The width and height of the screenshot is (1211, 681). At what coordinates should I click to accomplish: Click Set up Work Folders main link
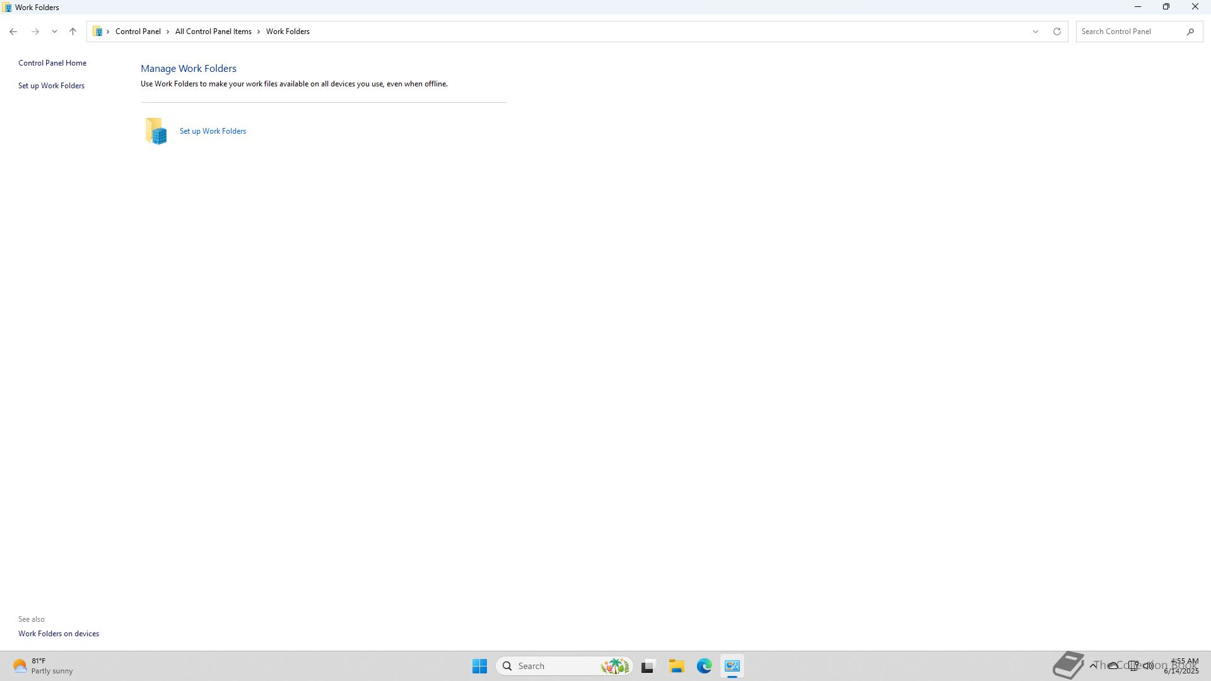pos(213,131)
